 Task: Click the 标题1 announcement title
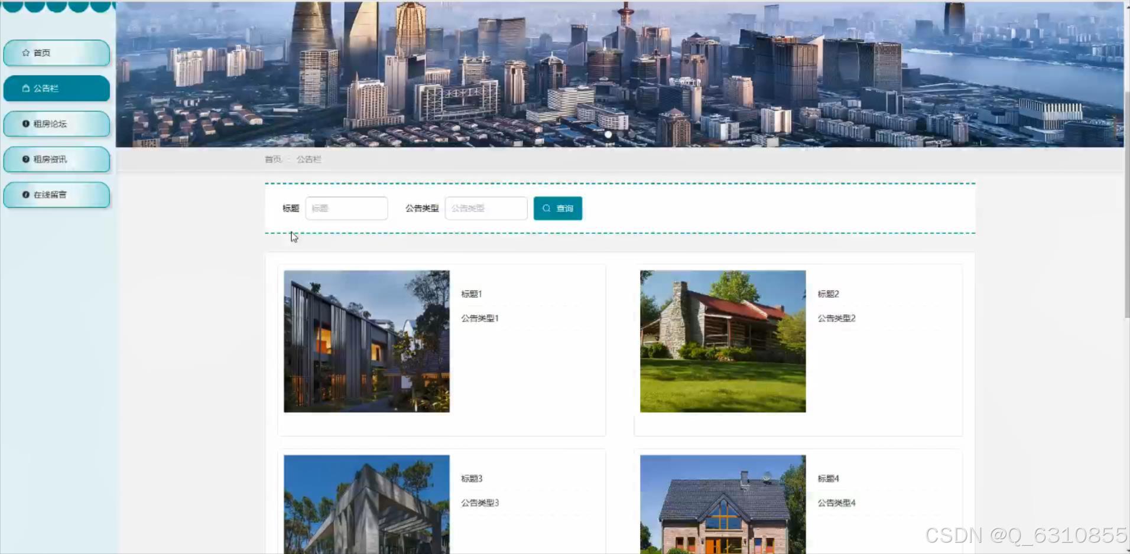(x=472, y=294)
